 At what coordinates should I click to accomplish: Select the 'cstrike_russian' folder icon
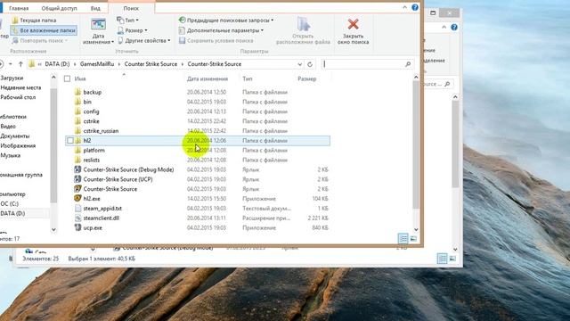pos(77,131)
